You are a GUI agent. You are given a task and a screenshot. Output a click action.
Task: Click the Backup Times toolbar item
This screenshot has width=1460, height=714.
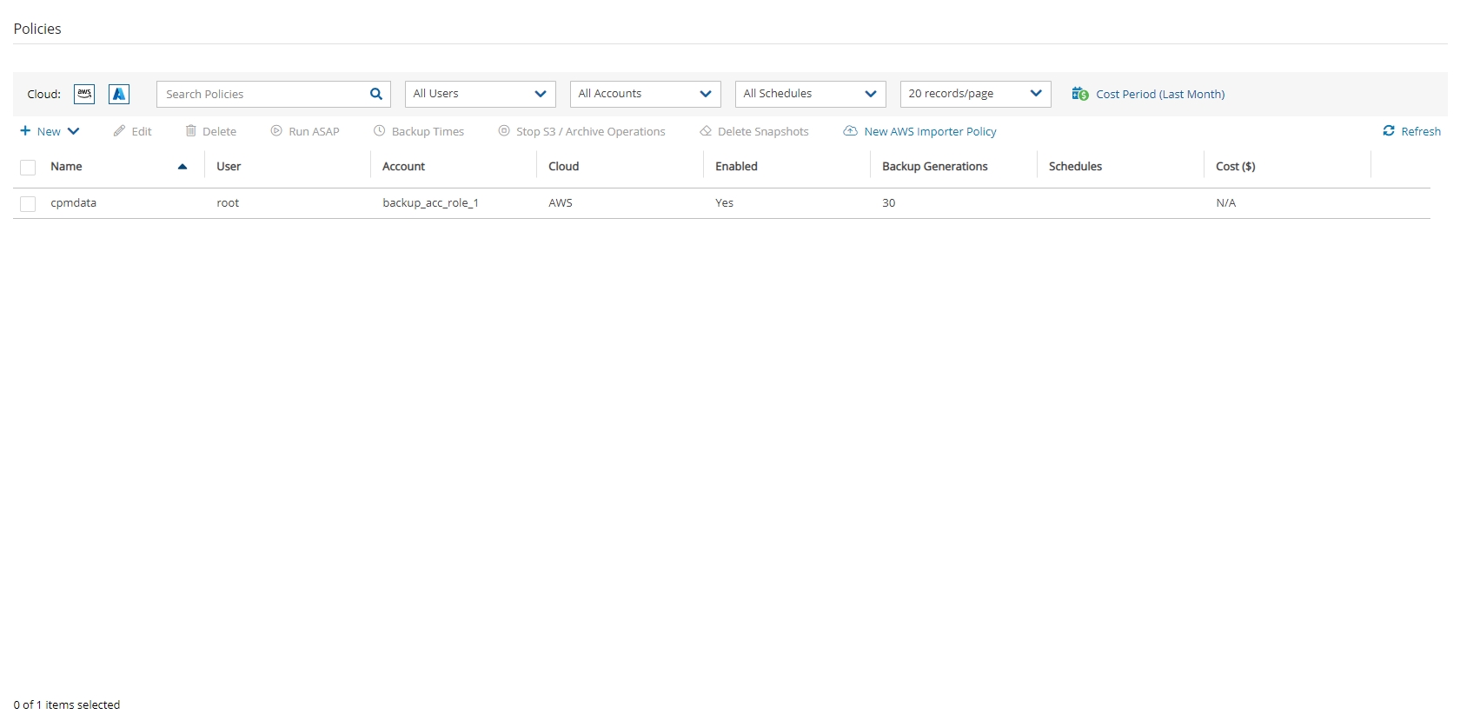tap(419, 131)
